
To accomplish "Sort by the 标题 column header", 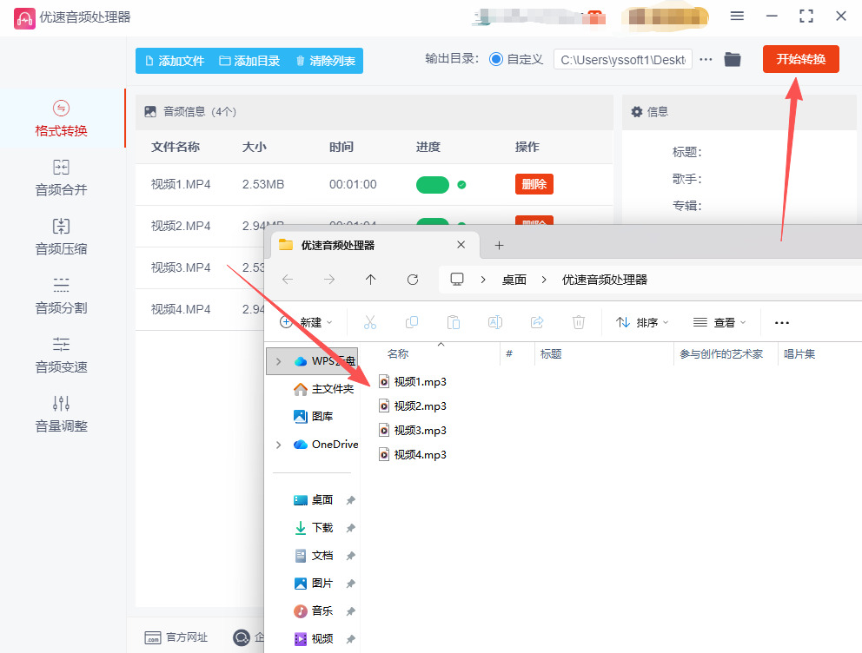I will coord(551,353).
